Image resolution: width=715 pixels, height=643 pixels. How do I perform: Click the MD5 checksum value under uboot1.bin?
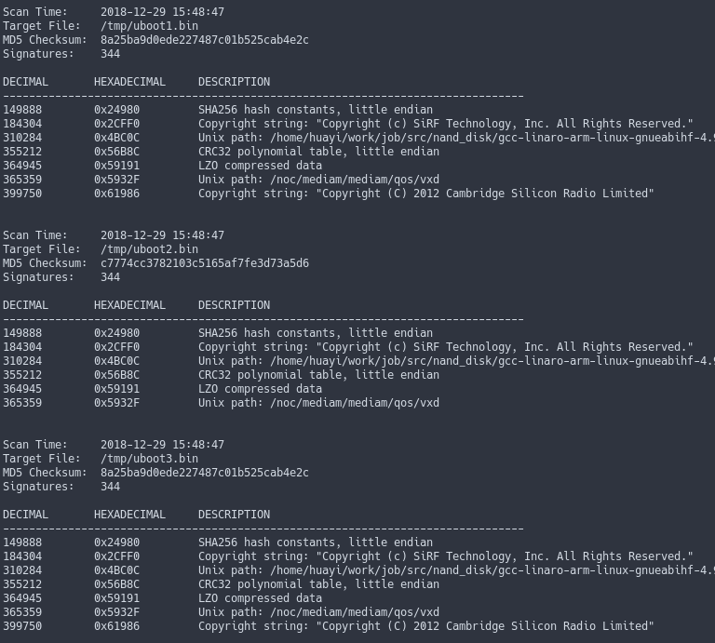tap(205, 40)
